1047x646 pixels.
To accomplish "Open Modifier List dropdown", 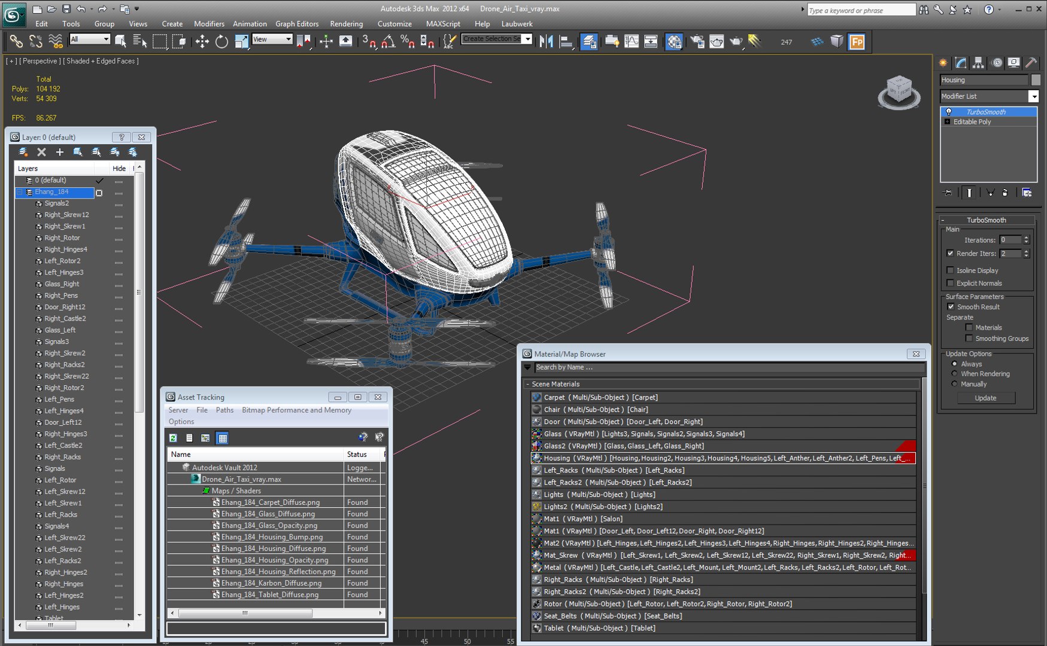I will point(1033,96).
